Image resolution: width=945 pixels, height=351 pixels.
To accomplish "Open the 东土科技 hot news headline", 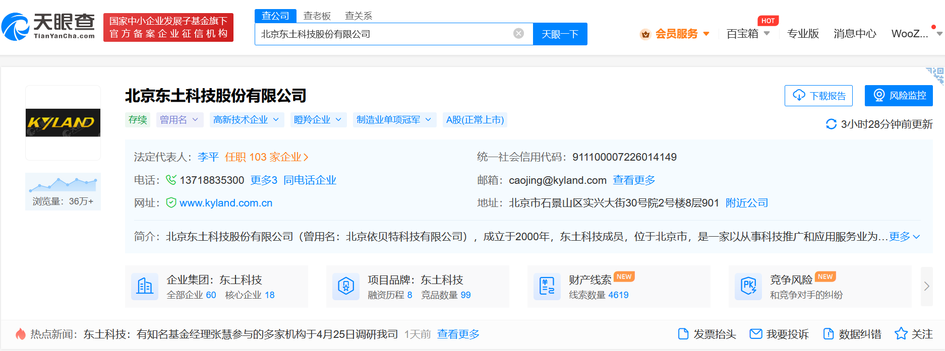I will click(x=241, y=334).
